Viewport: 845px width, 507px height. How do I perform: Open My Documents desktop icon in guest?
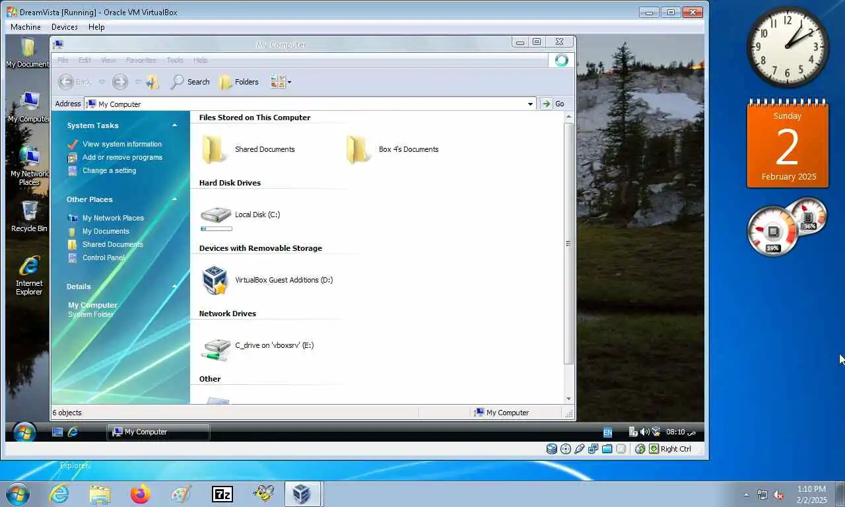point(28,53)
